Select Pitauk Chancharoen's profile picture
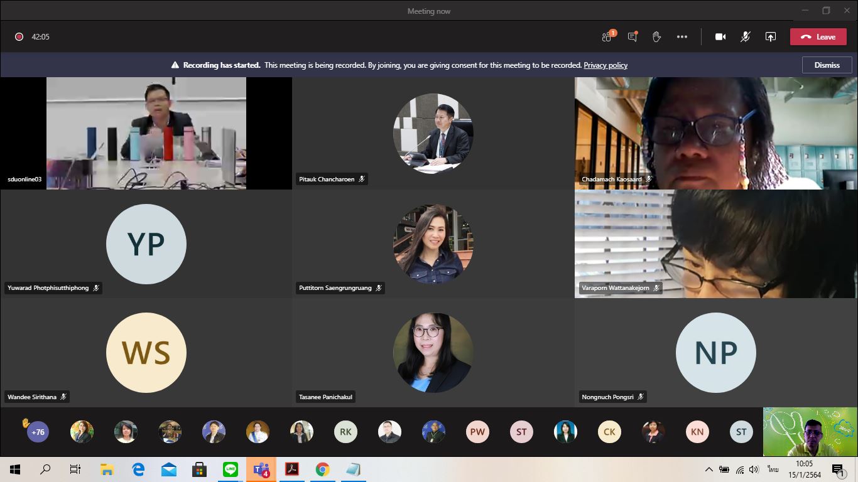Screen dimensions: 858x482 [433, 133]
